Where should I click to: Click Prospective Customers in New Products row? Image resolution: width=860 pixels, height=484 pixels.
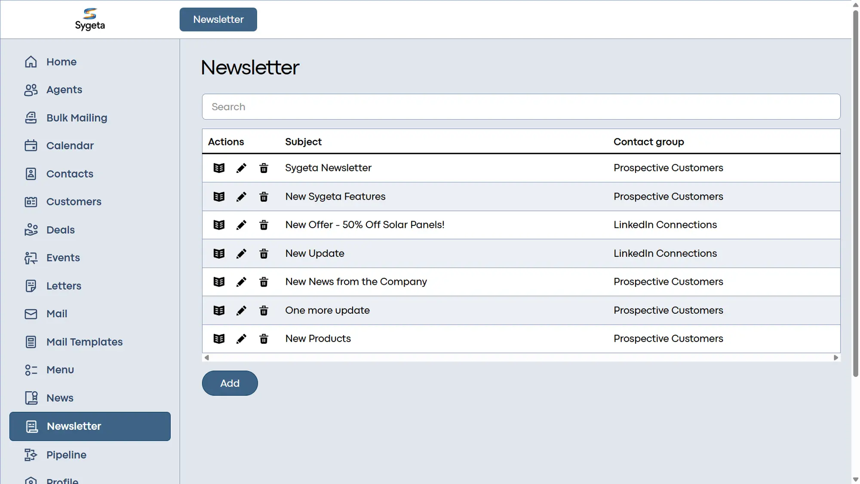click(668, 339)
